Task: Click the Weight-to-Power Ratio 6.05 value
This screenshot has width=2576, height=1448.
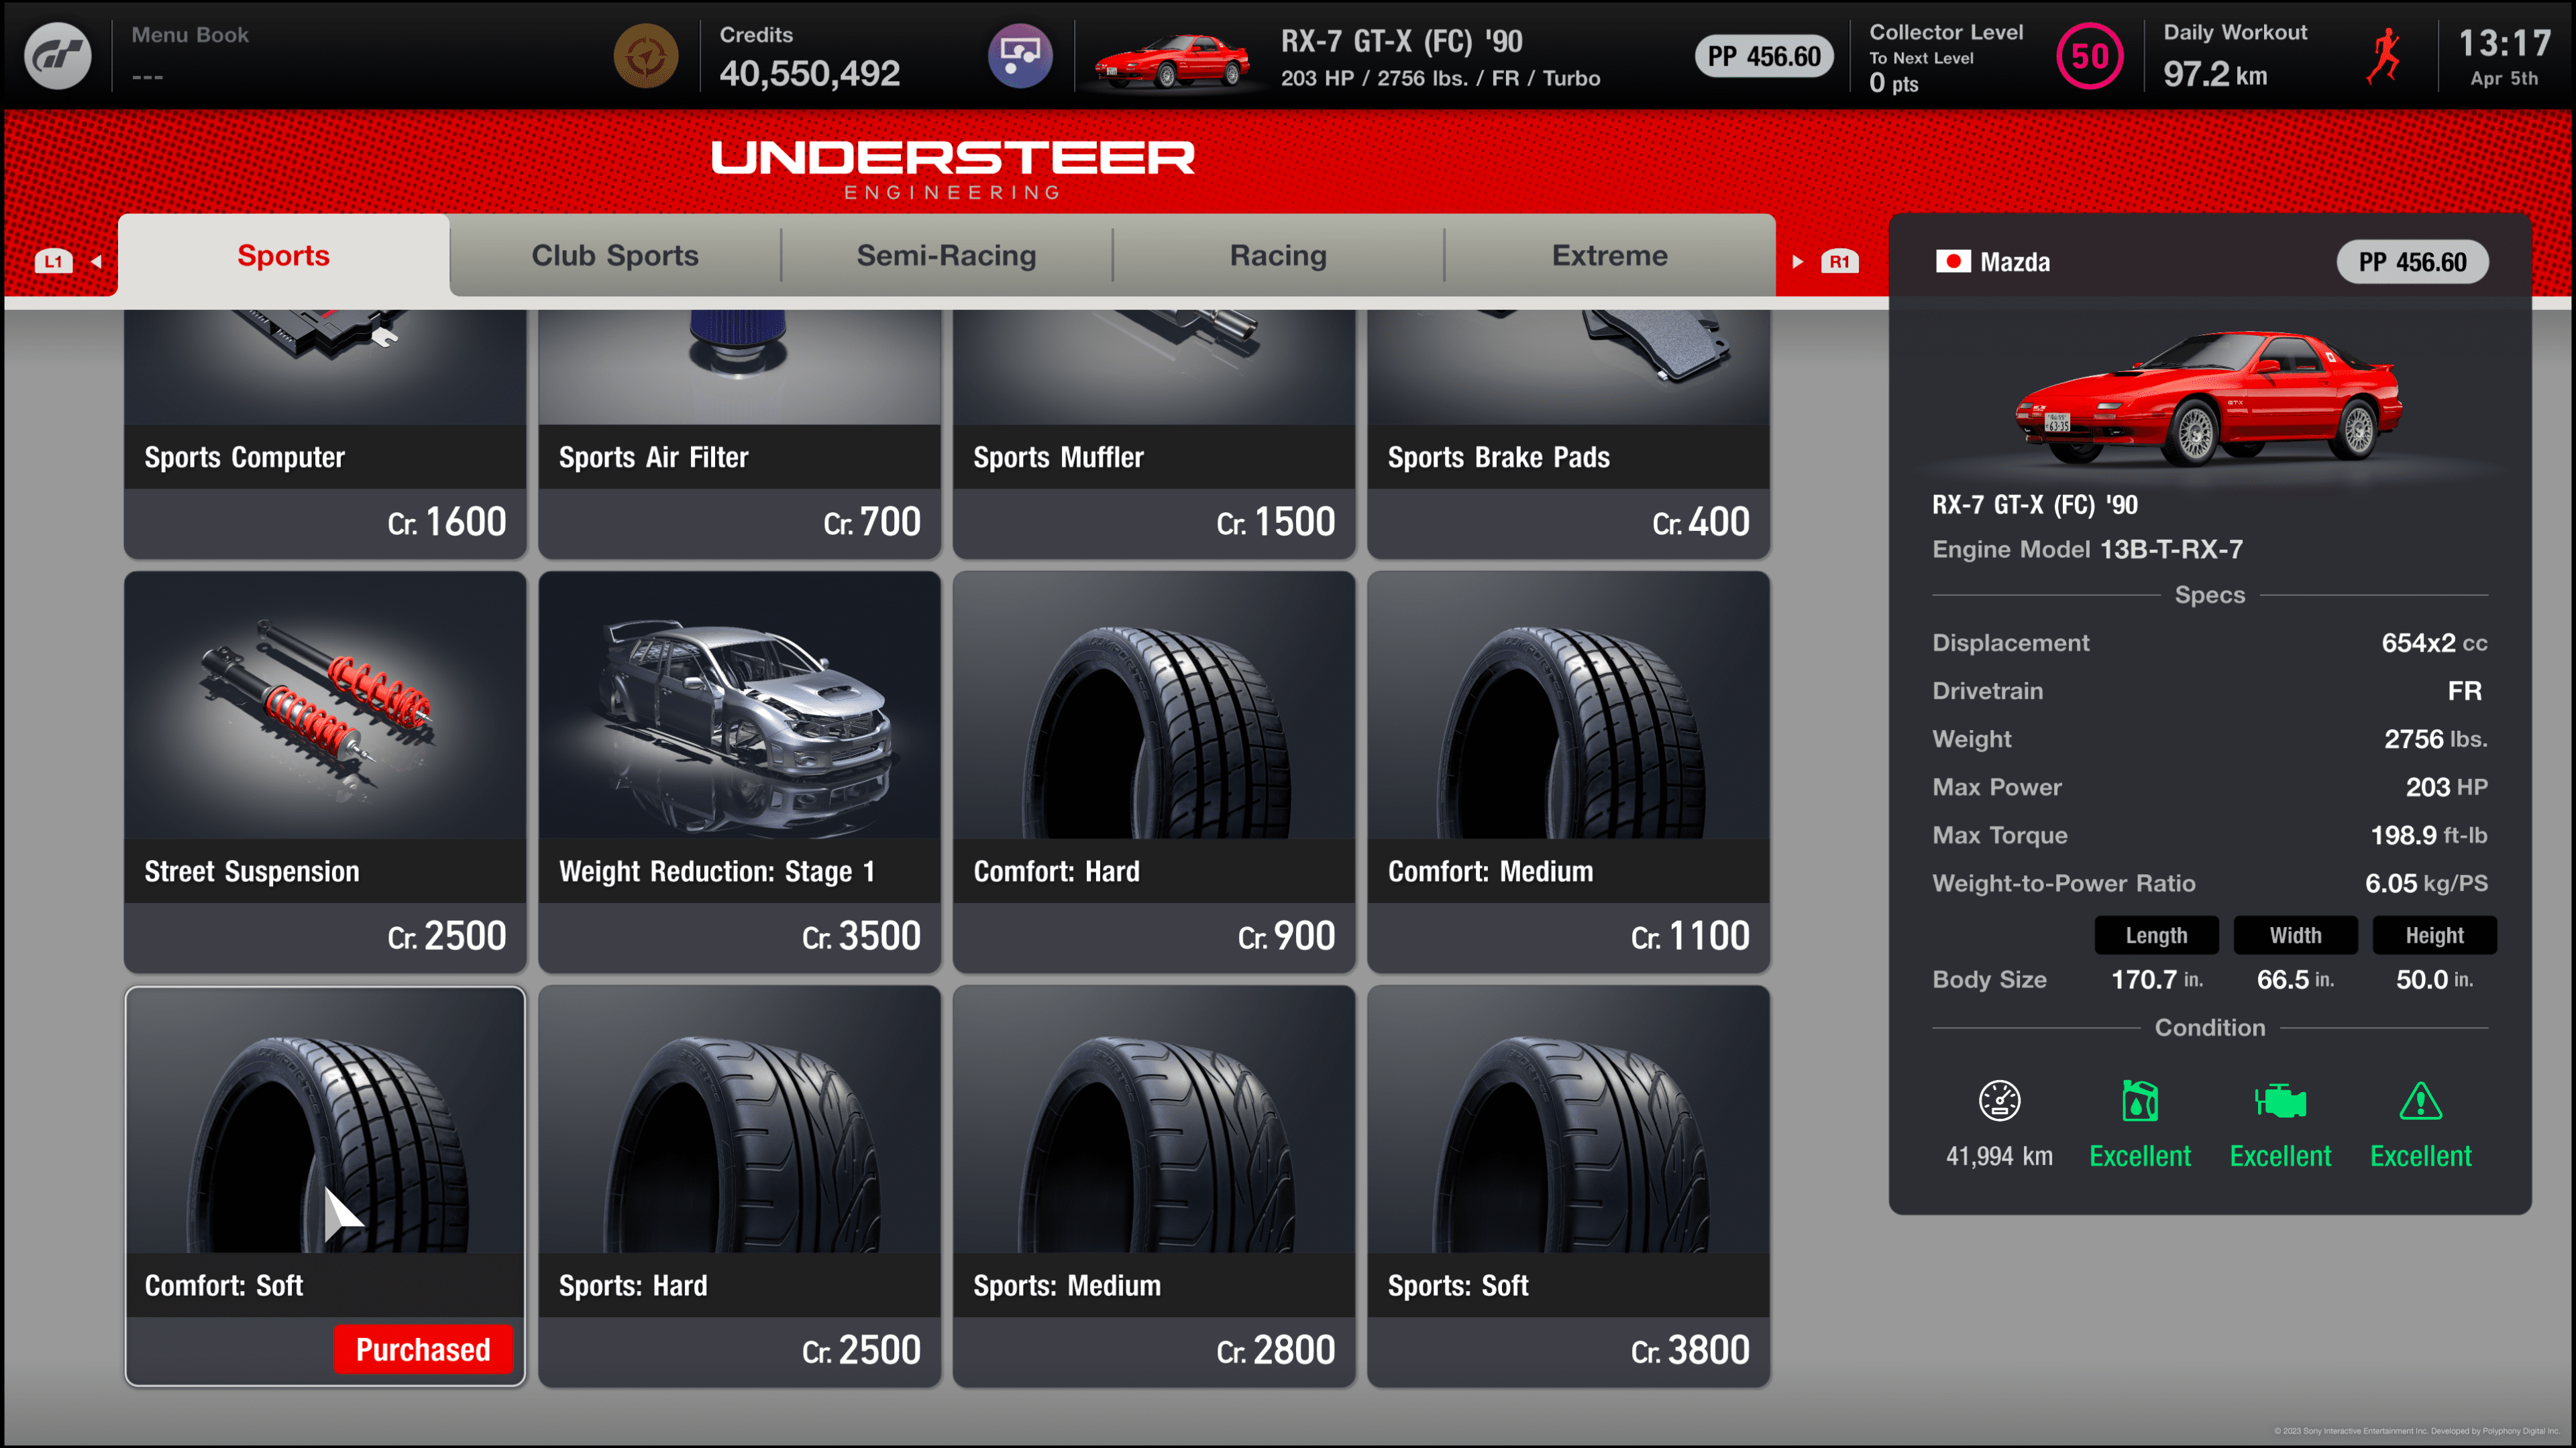Action: 2426,884
